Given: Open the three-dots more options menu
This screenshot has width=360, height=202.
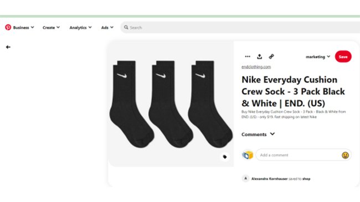Looking at the screenshot, I should click(248, 56).
